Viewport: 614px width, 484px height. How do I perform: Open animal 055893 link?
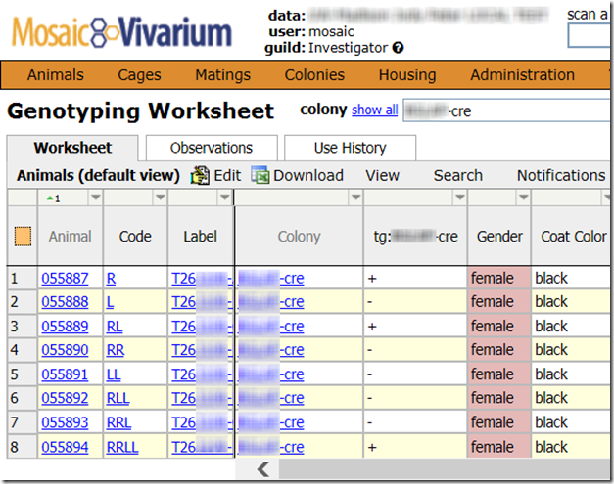pos(65,422)
